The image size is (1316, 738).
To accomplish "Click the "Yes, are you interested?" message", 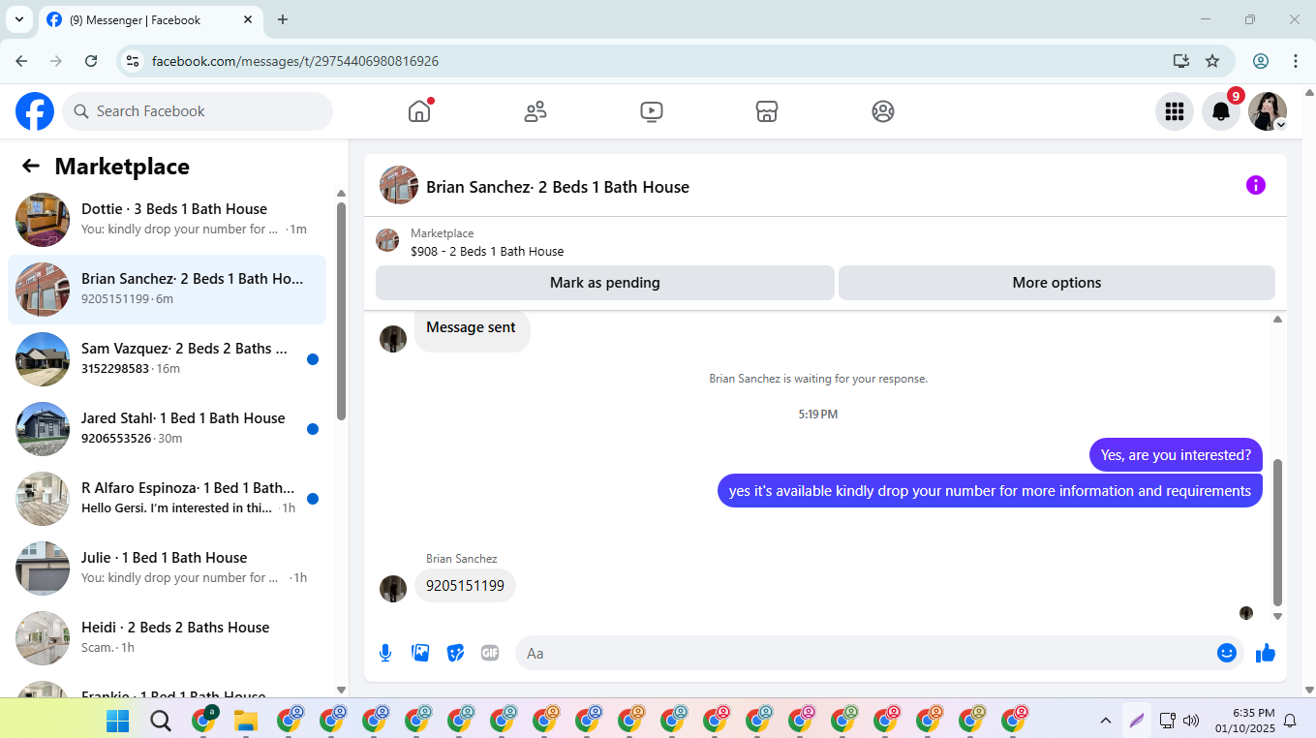I will click(x=1176, y=455).
